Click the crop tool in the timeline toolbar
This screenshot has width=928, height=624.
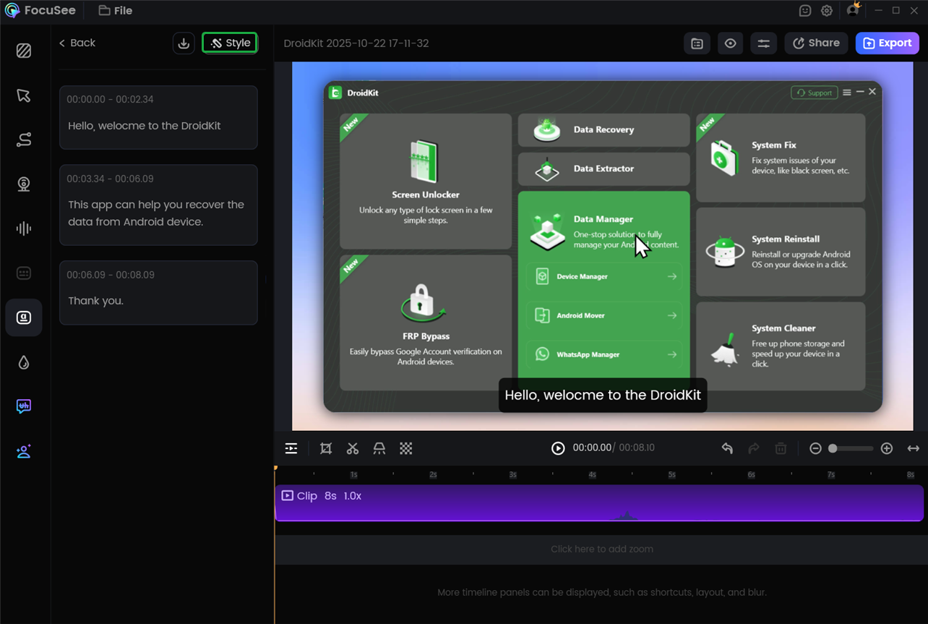(326, 448)
